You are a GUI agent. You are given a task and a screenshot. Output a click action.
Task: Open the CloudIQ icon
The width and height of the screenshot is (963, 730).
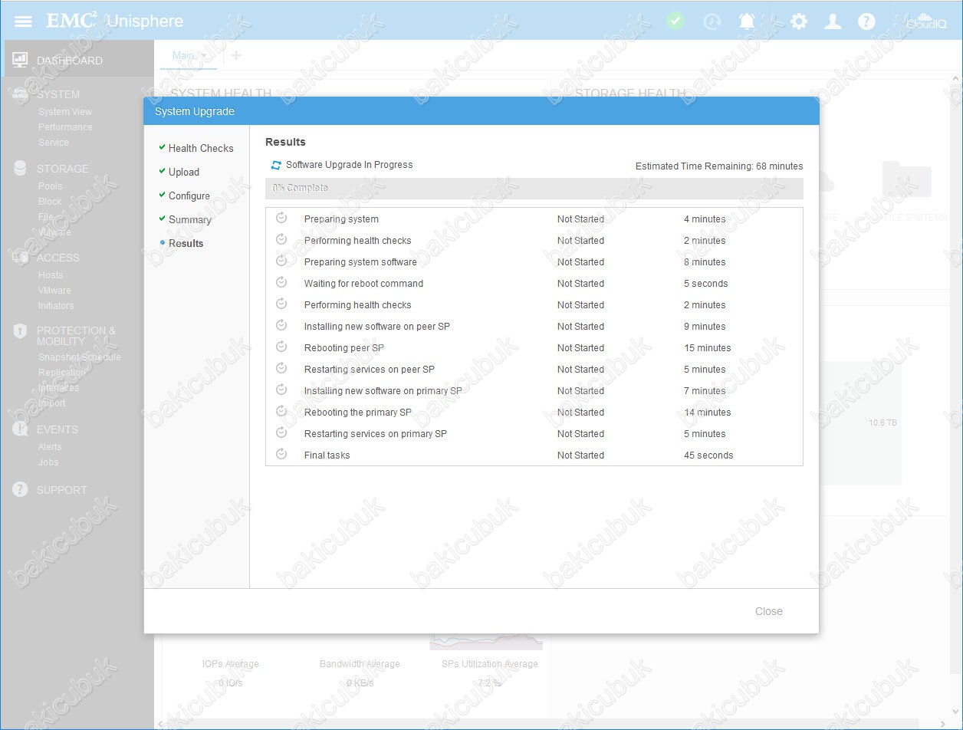(x=926, y=21)
